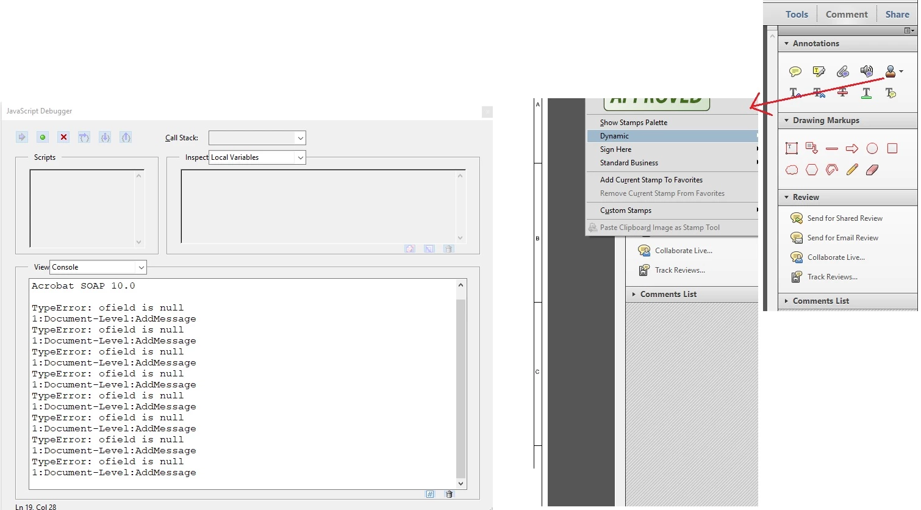Click the red X Quit debugger button
This screenshot has height=510, width=921.
pyautogui.click(x=63, y=137)
